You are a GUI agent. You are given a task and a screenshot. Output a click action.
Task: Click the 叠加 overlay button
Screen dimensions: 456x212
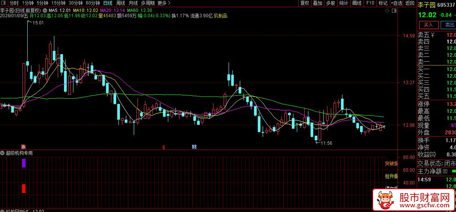318,3
